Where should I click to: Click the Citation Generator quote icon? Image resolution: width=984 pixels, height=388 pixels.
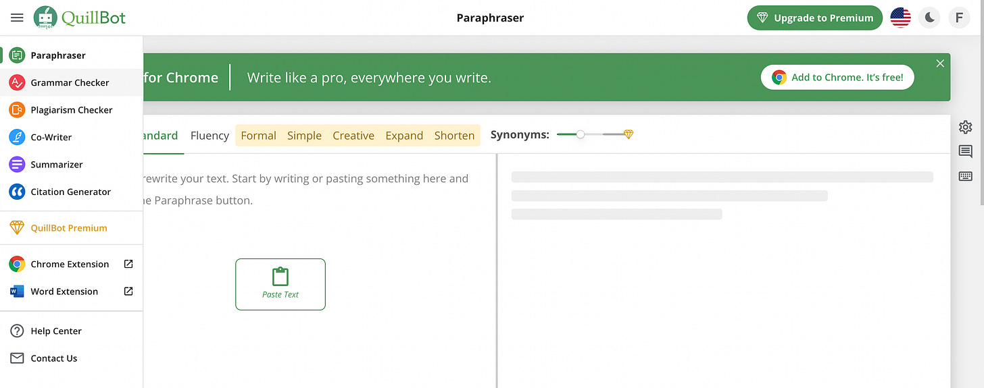(17, 192)
